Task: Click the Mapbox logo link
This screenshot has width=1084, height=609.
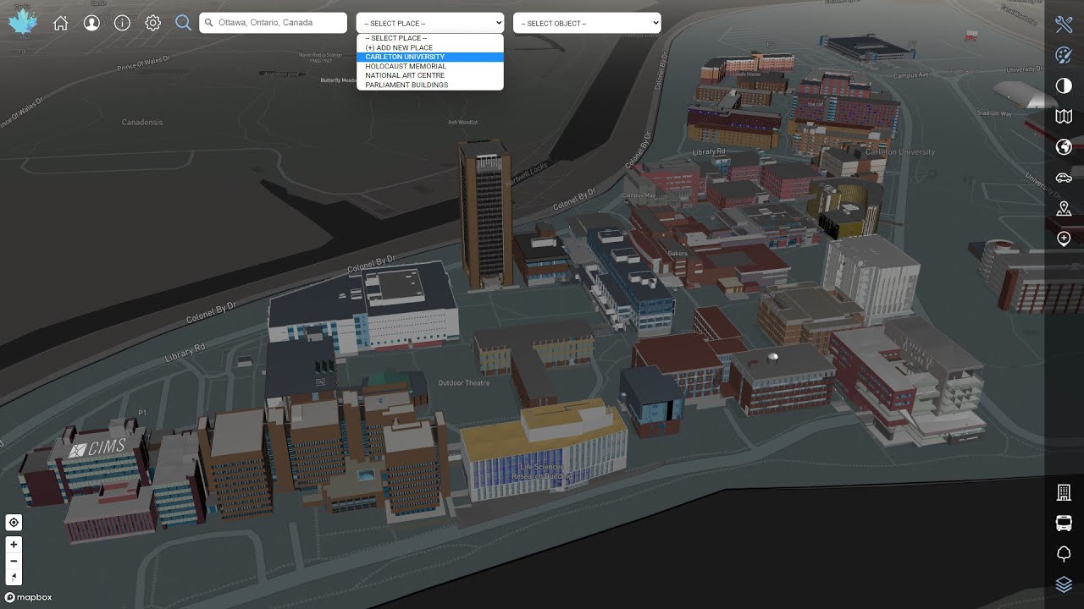Action: [29, 597]
